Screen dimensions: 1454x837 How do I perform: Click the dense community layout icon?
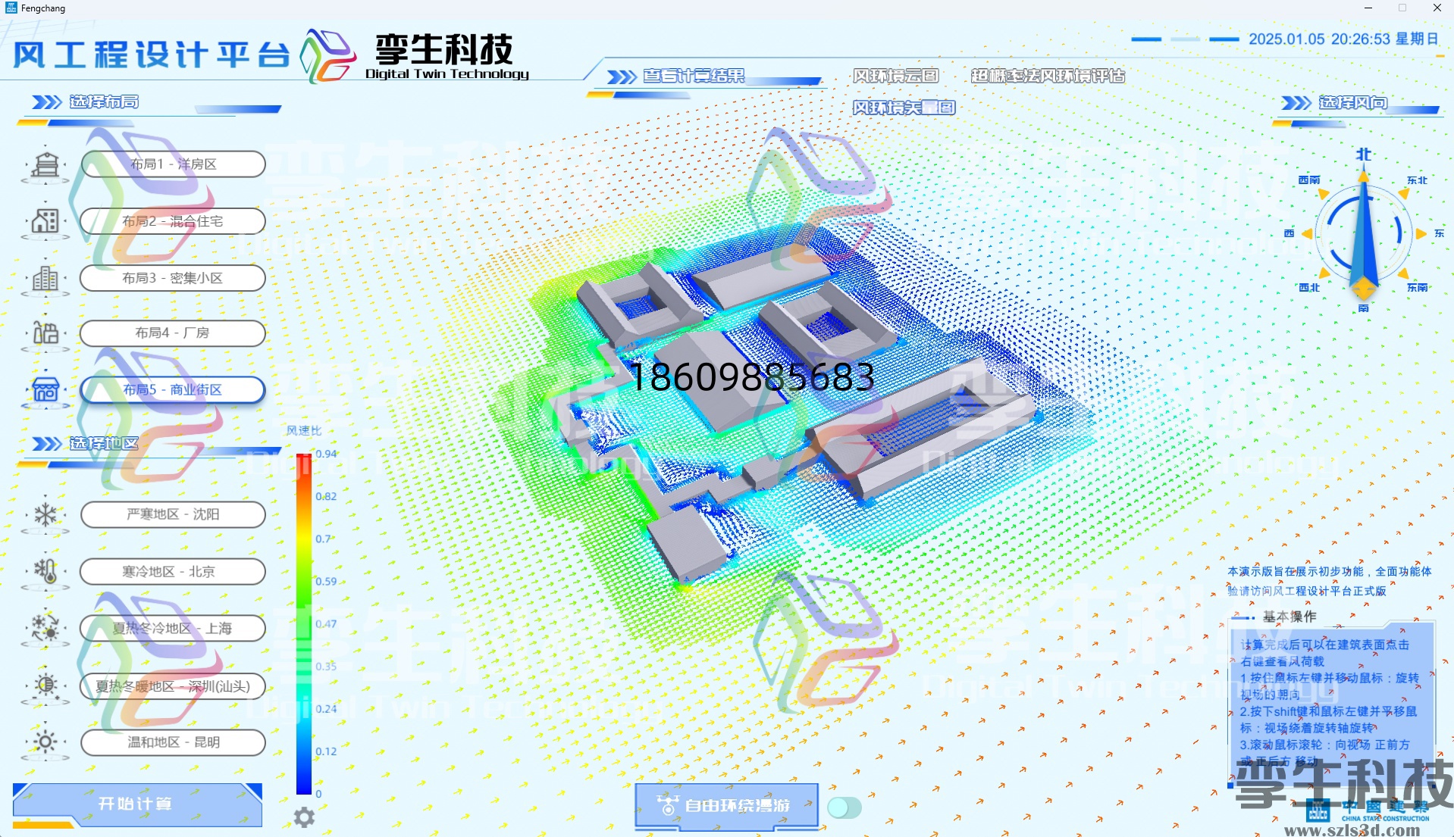pyautogui.click(x=45, y=278)
